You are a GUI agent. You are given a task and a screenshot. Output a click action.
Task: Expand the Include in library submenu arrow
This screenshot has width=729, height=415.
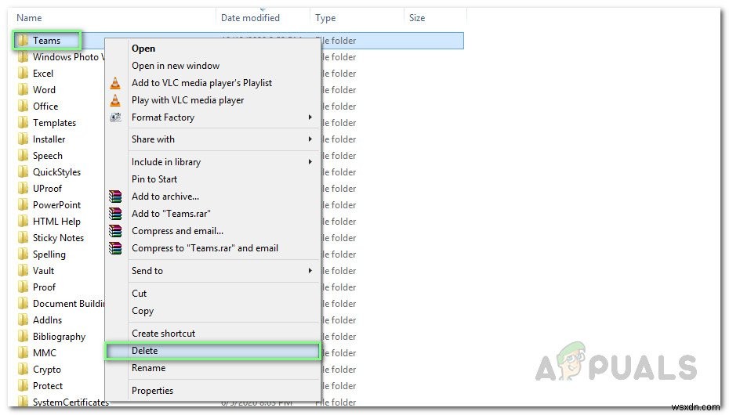click(x=310, y=162)
